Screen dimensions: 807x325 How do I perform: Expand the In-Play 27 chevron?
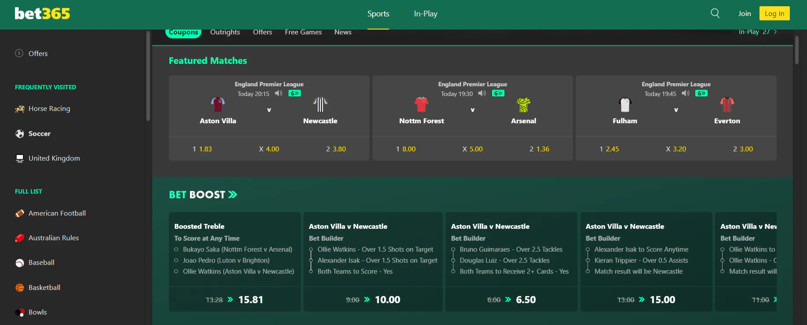[775, 32]
